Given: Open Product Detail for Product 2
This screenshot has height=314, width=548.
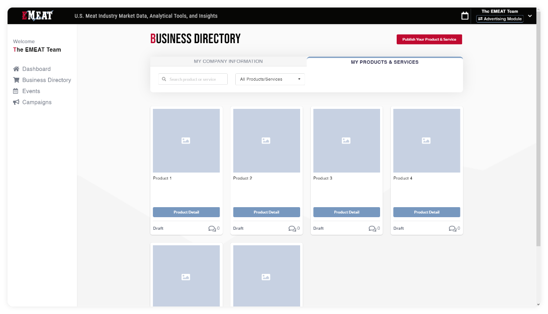Looking at the screenshot, I should [266, 212].
